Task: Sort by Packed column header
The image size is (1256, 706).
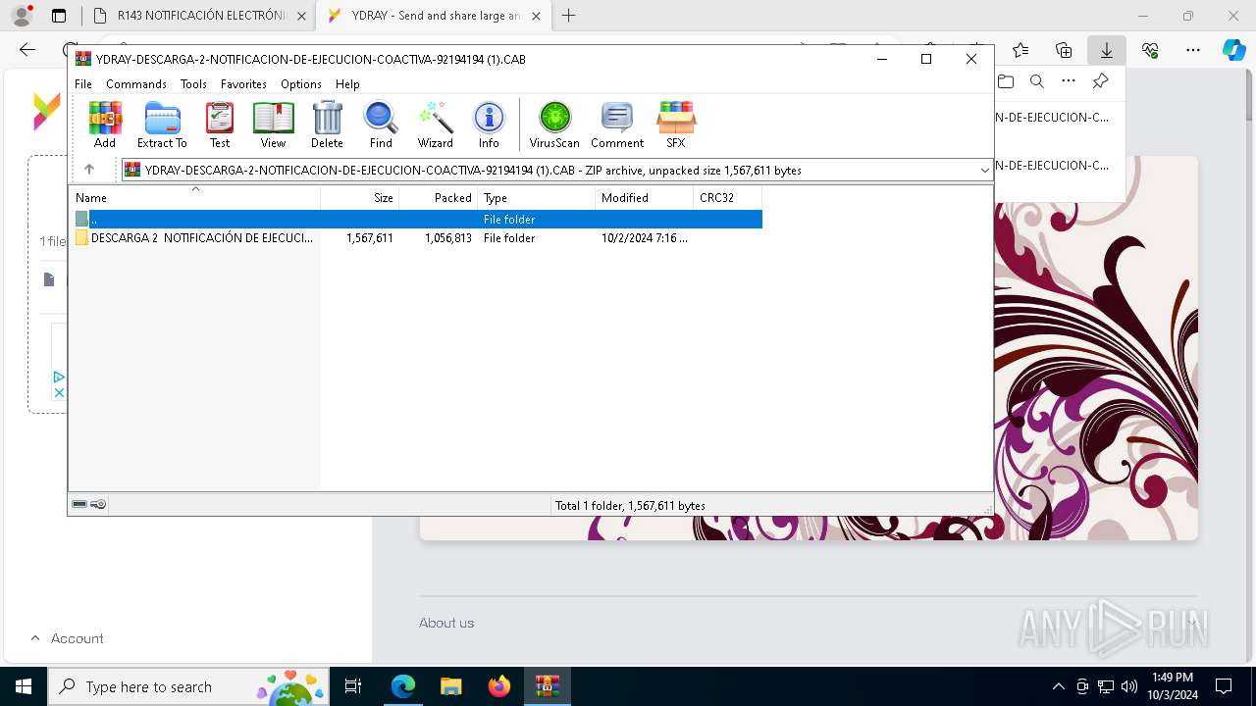Action: [x=439, y=198]
